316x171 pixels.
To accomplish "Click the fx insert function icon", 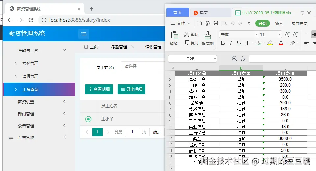I will (243, 59).
